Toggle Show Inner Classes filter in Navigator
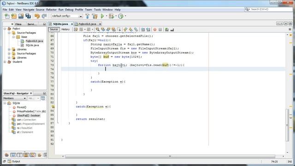This screenshot has height=166, width=295. 33,155
